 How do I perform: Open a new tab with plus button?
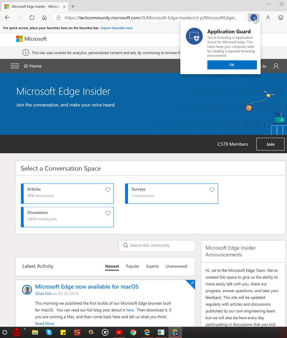[x=73, y=6]
